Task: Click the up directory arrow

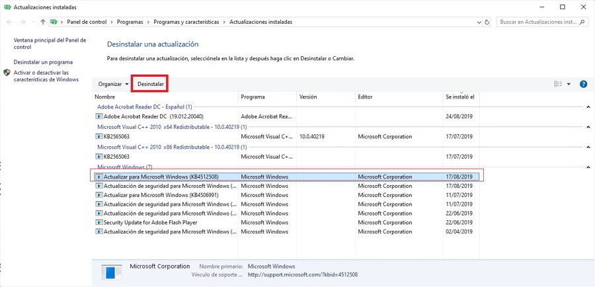Action: tap(43, 22)
